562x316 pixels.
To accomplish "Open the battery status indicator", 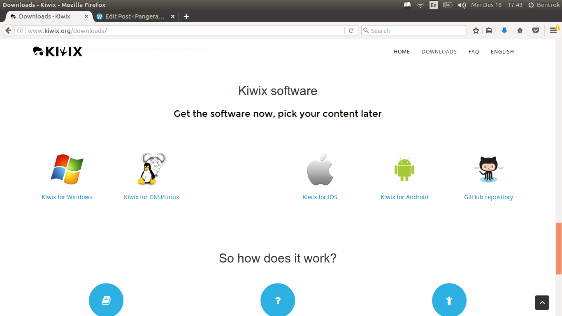I will point(448,5).
